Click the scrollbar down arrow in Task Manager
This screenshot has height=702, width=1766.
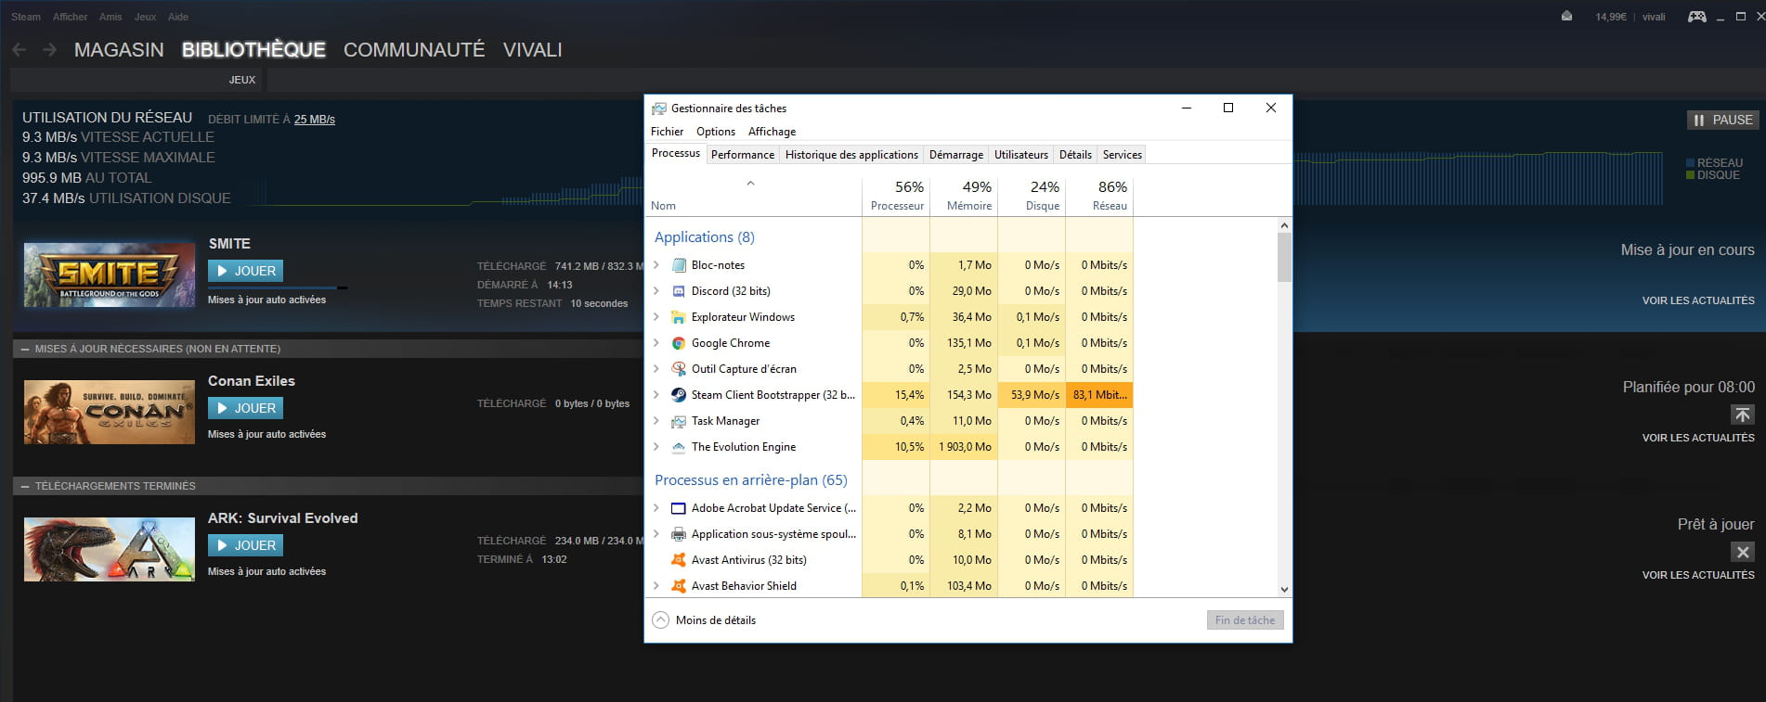click(1284, 589)
